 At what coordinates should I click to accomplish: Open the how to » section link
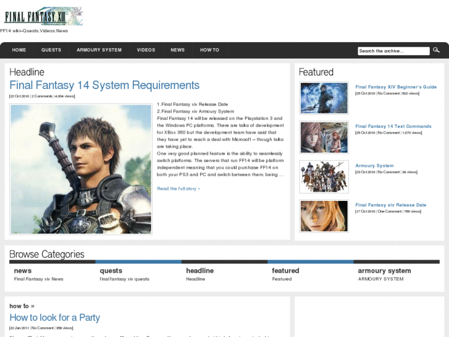pos(22,306)
